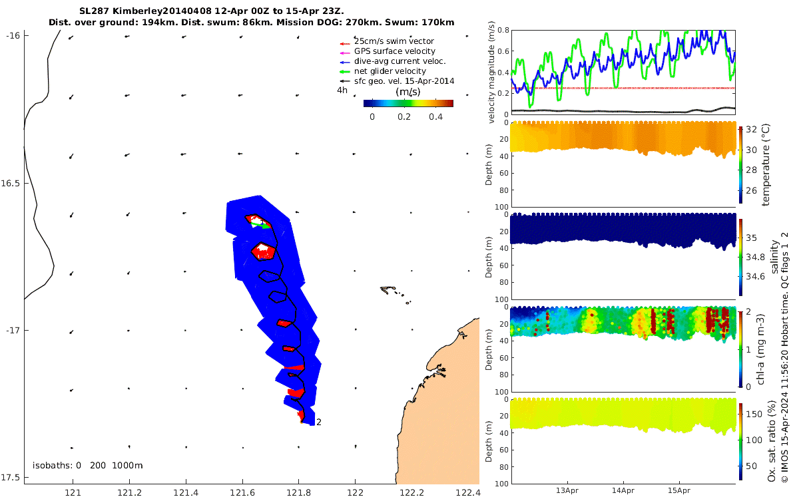The image size is (799, 499).
Task: Click longitude tick label '121.6'
Action: point(242,493)
